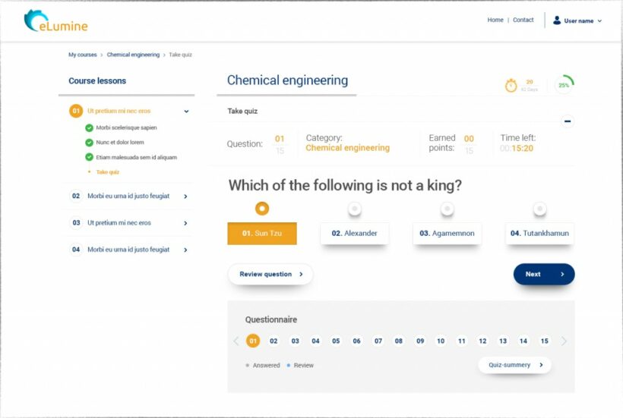
Task: Open Take quiz item in lesson list
Action: click(107, 172)
